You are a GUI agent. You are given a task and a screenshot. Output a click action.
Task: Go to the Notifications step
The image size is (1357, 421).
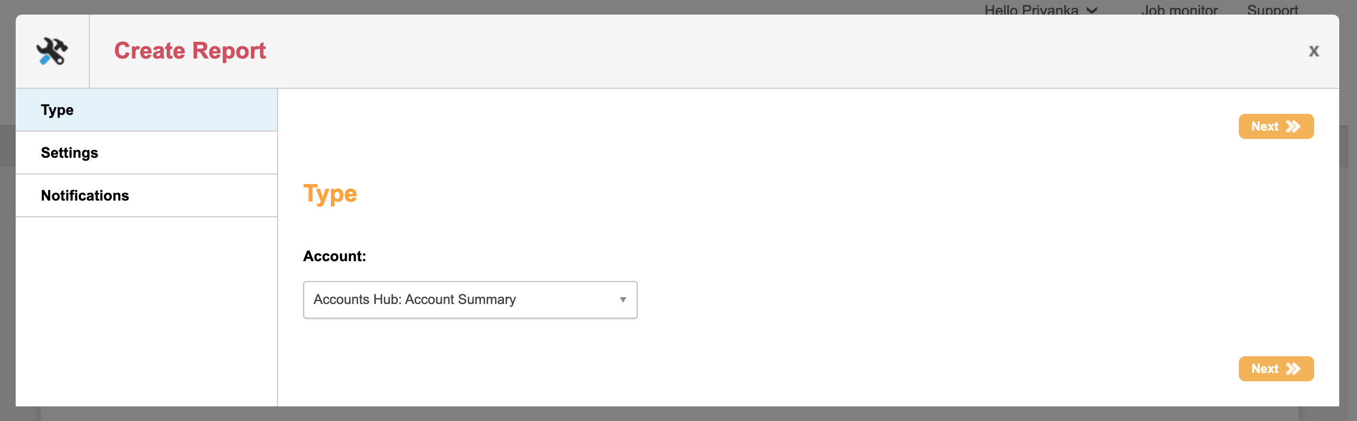click(146, 195)
